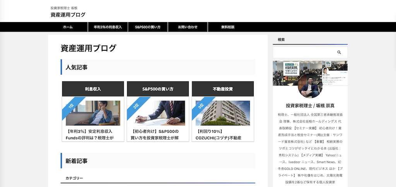Click the 2位 ranking ribbon badge
Image resolution: width=396 pixels, height=187 pixels.
pyautogui.click(x=137, y=106)
